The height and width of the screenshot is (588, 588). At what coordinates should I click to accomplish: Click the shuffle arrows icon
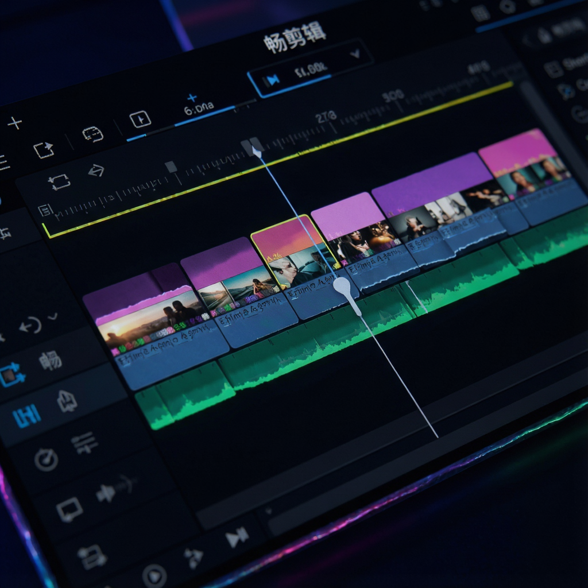[194, 558]
